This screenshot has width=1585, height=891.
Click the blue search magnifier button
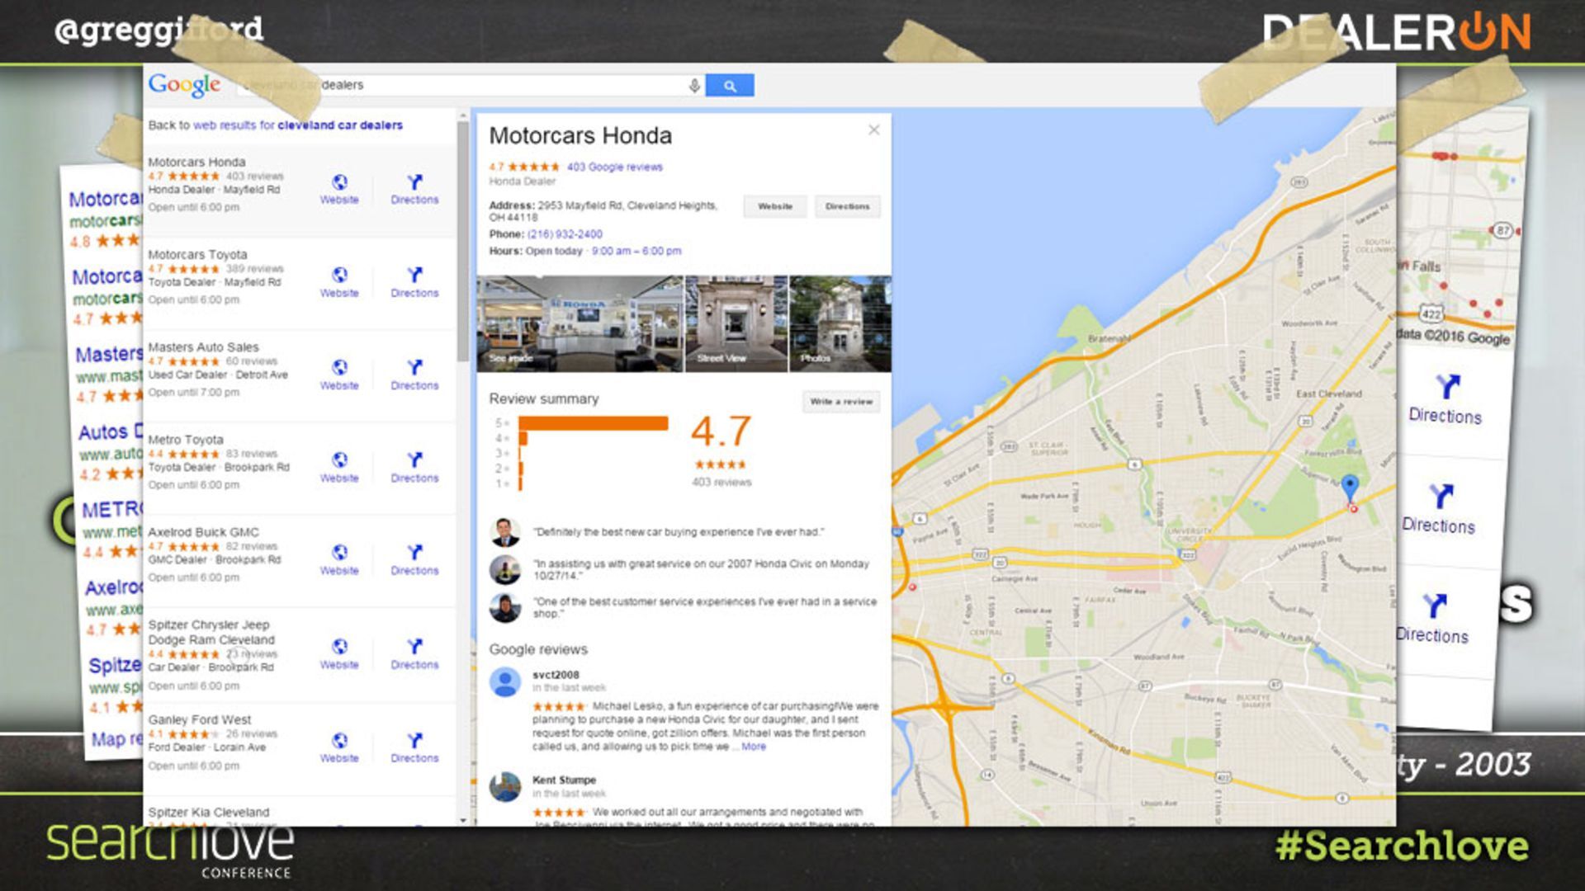730,85
